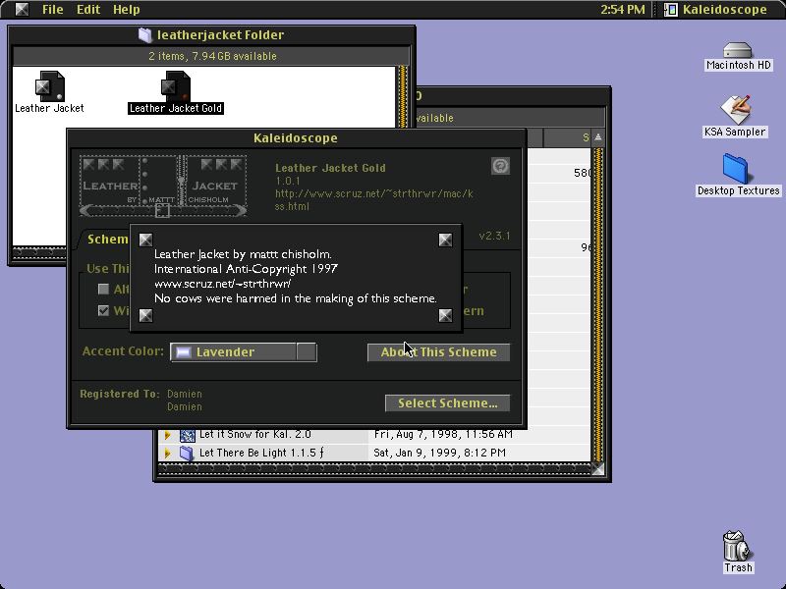
Task: Open the Apple menu stud icon
Action: coord(22,9)
